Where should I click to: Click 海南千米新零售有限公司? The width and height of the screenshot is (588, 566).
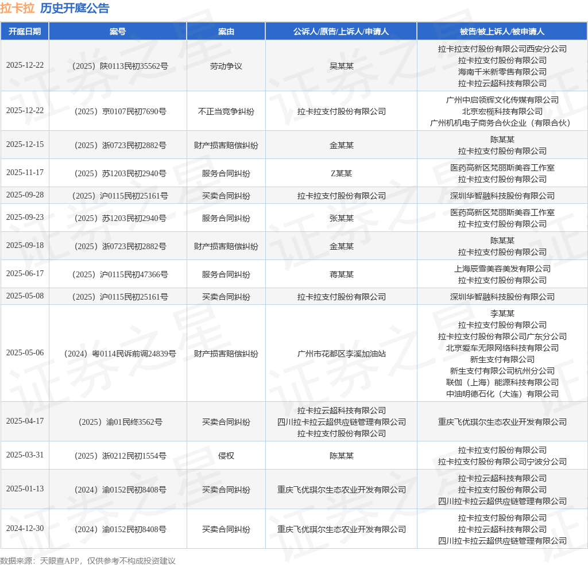coord(502,72)
